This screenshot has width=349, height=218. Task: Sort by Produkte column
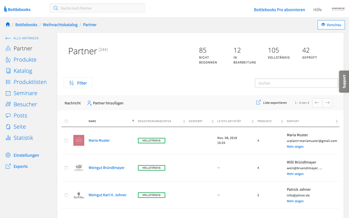click(x=282, y=121)
